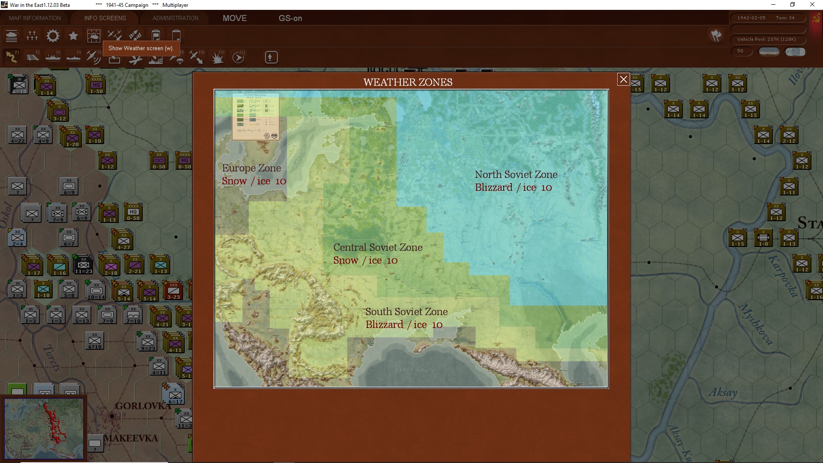Viewport: 823px width, 463px height.
Task: Close the Weather Zones window
Action: 624,79
